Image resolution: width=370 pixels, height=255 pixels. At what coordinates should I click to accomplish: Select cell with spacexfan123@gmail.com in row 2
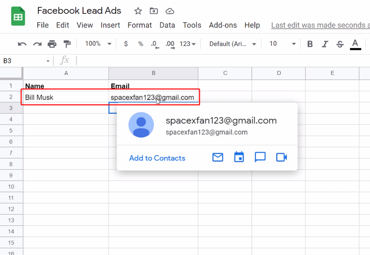tap(152, 97)
